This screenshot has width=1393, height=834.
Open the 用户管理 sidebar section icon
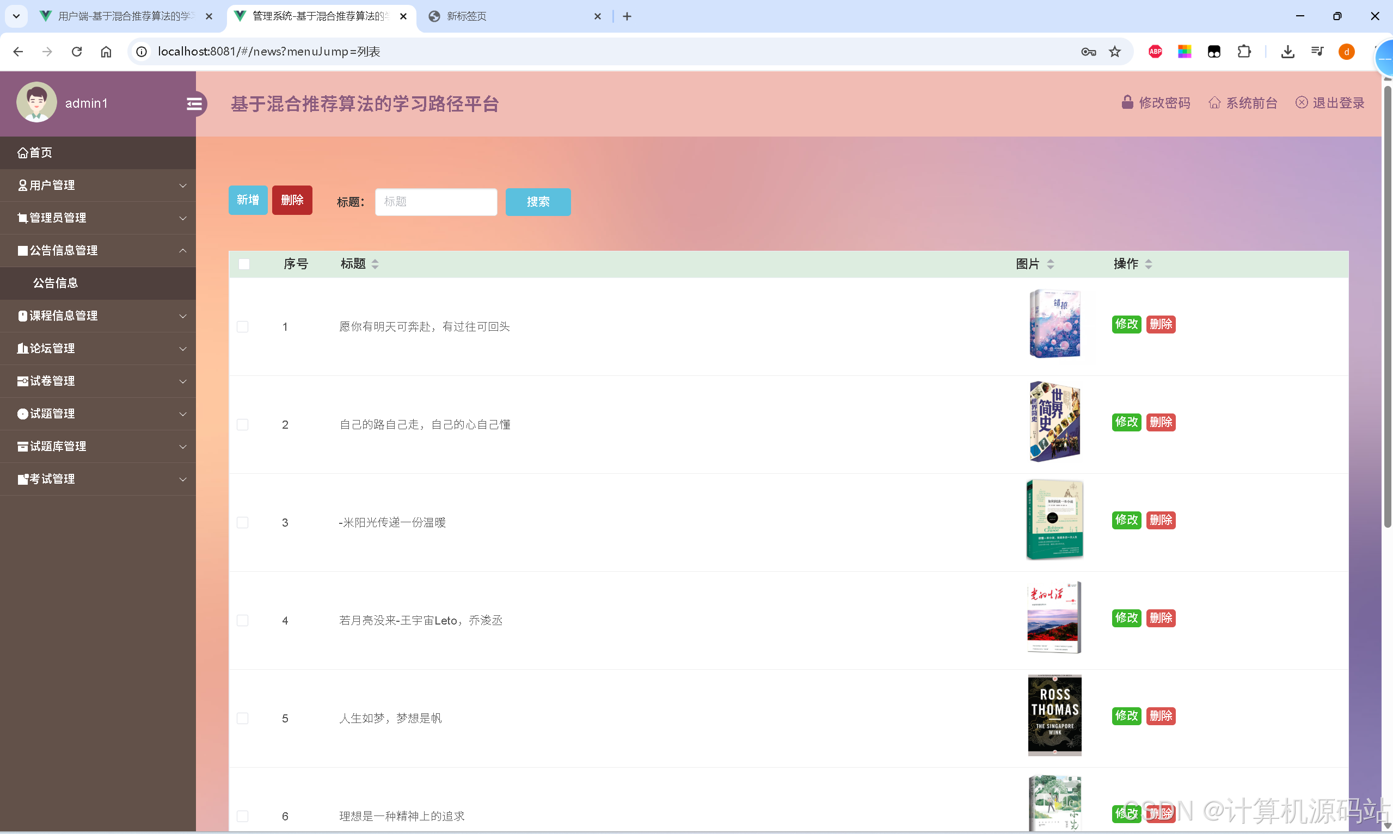22,185
